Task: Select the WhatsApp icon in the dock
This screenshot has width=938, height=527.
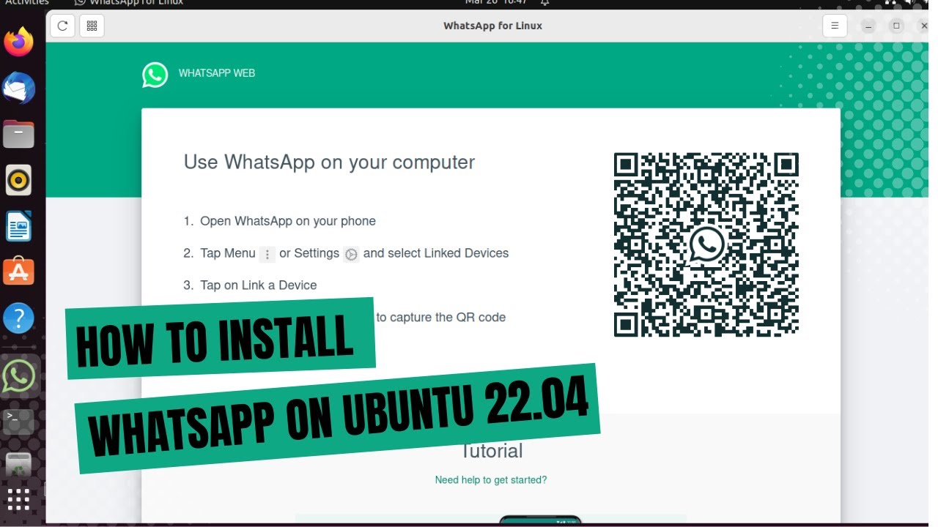Action: (x=19, y=376)
